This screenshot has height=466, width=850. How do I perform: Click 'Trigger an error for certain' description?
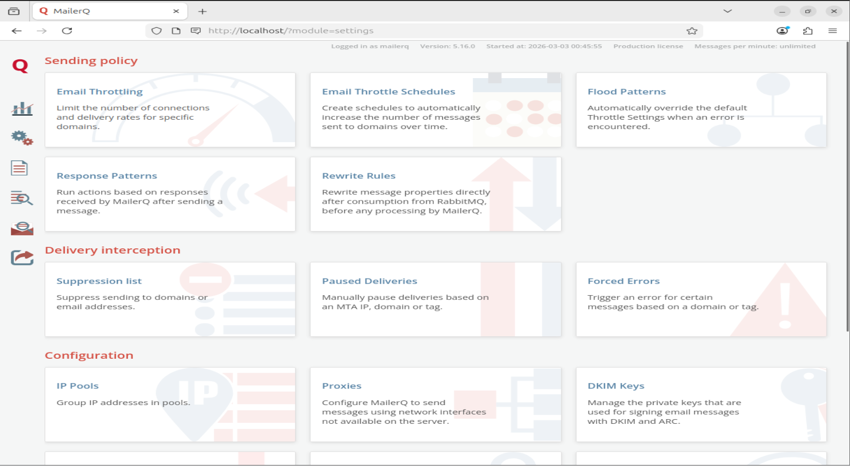673,302
